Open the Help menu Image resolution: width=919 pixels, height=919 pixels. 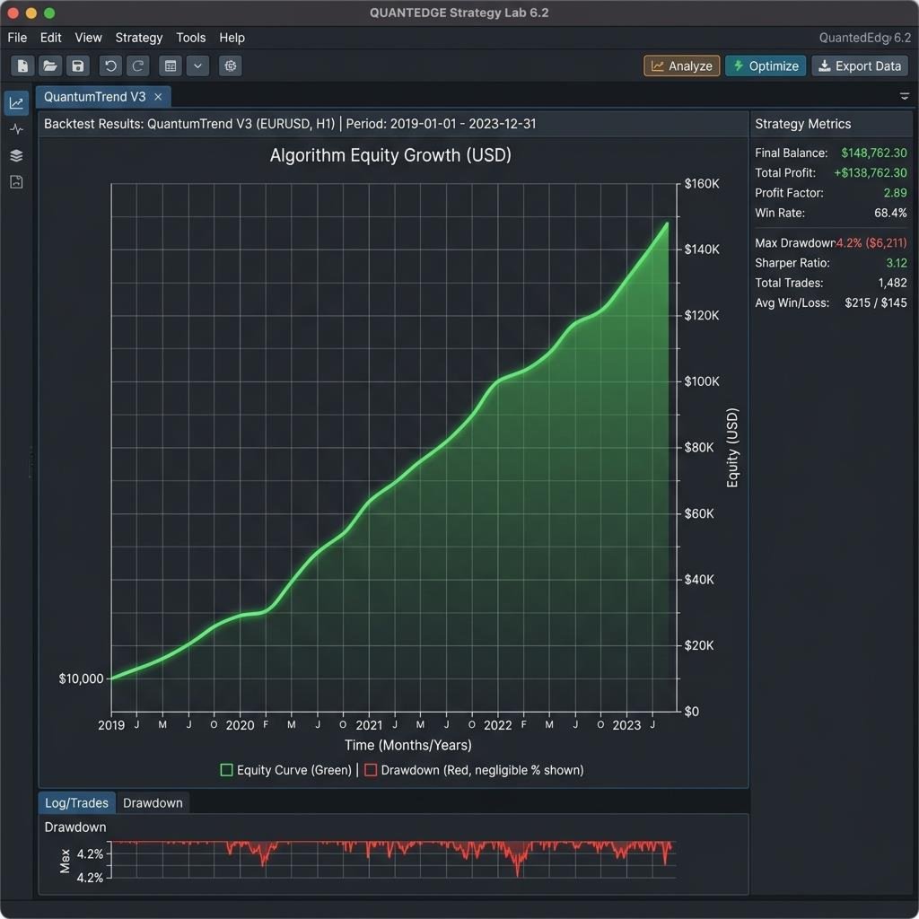(232, 38)
